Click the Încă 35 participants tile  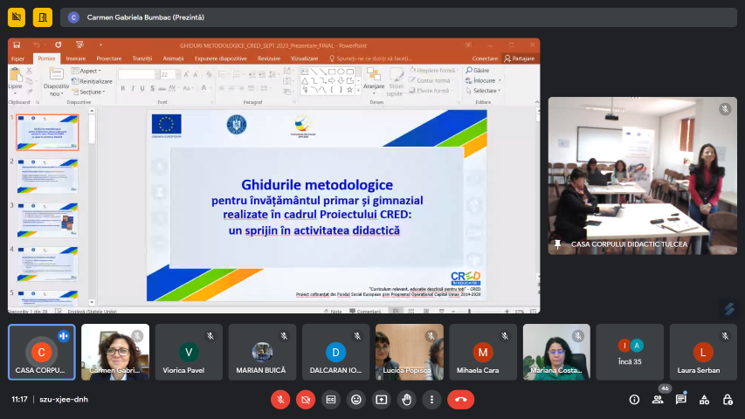(631, 352)
